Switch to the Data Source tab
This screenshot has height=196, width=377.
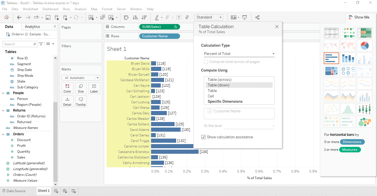pos(15,191)
